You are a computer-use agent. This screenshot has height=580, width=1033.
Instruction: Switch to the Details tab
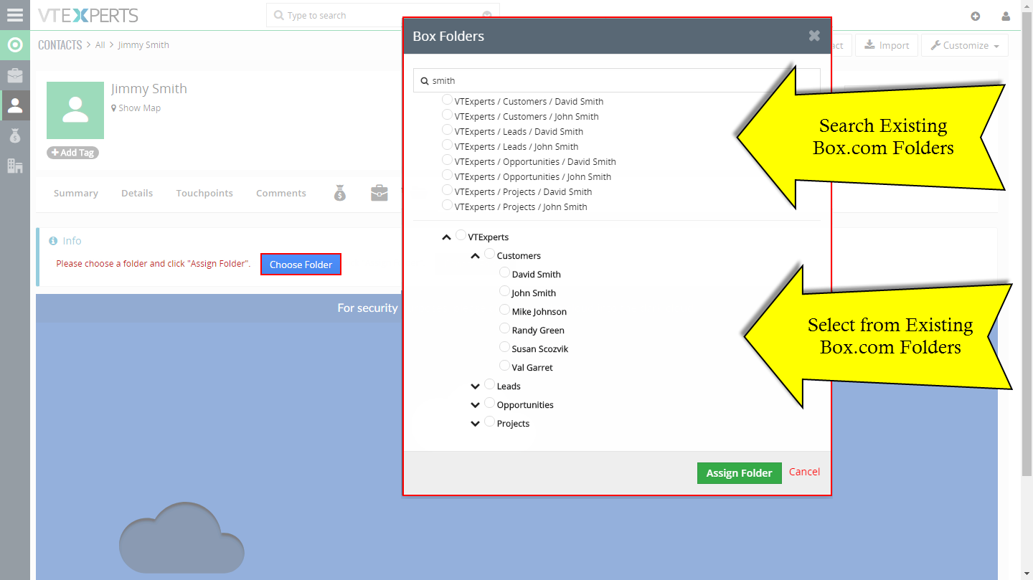(x=137, y=193)
